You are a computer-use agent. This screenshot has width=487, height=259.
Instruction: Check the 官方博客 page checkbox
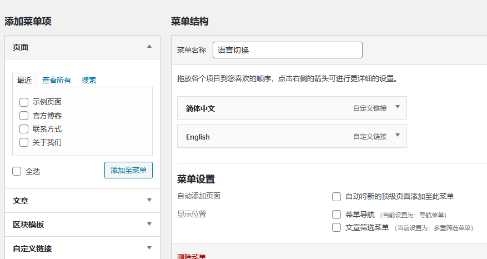click(24, 116)
